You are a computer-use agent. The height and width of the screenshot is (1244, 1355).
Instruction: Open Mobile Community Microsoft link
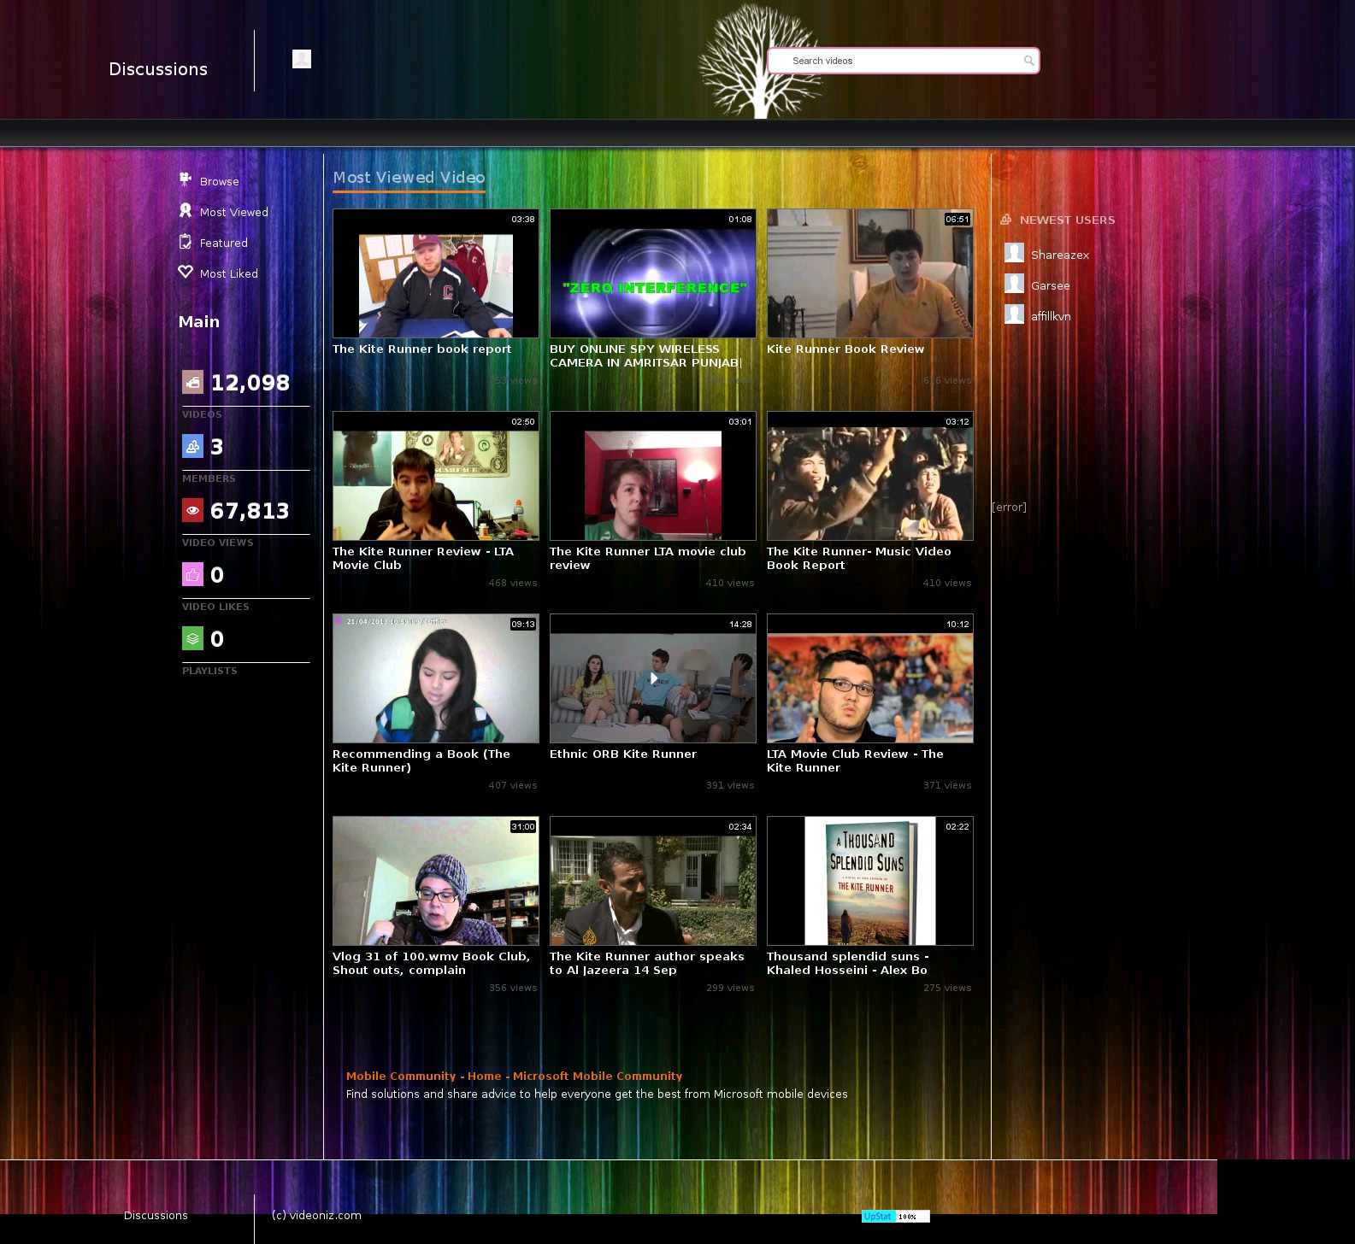514,1076
